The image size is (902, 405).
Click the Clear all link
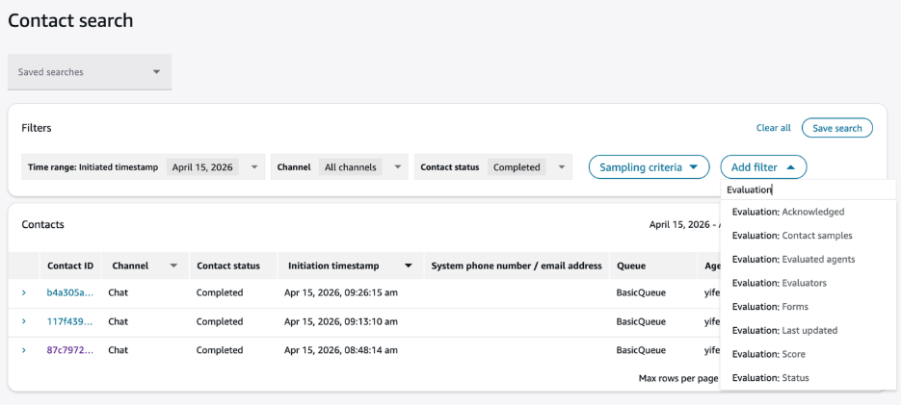click(x=773, y=128)
